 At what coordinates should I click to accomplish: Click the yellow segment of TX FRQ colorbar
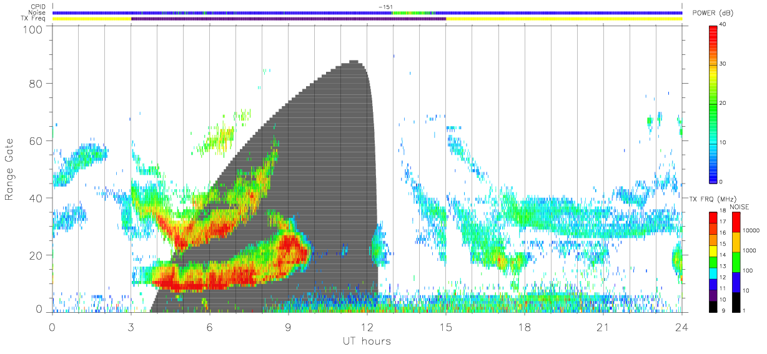[713, 250]
